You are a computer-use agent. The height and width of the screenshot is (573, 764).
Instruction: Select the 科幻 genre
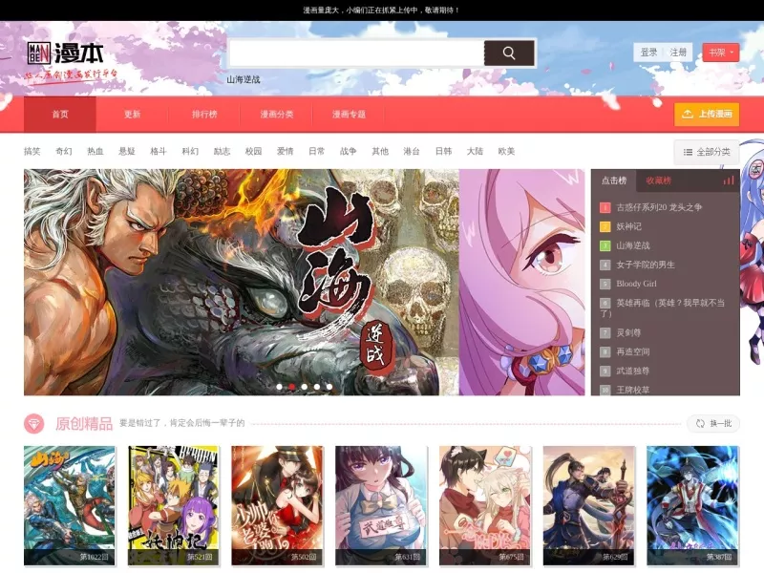190,151
